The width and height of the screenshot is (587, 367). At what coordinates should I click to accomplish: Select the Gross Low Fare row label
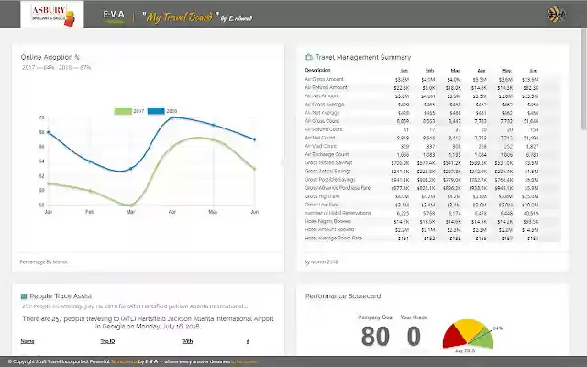(x=322, y=205)
